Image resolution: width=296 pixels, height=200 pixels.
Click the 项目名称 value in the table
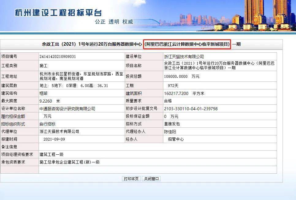219,66
